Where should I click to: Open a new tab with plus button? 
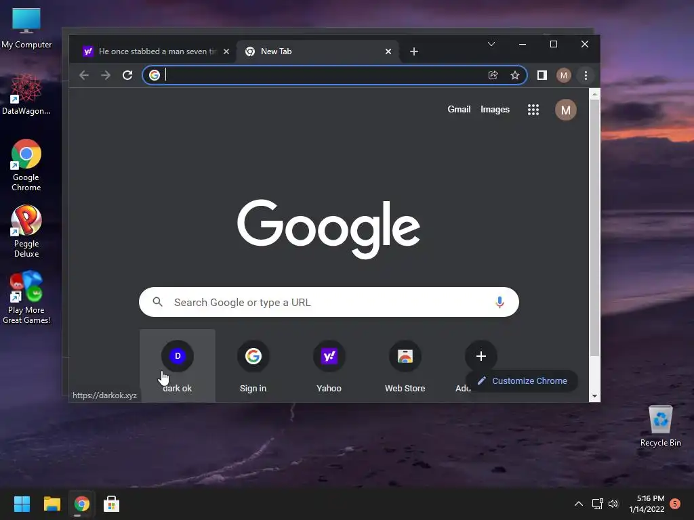pyautogui.click(x=414, y=51)
